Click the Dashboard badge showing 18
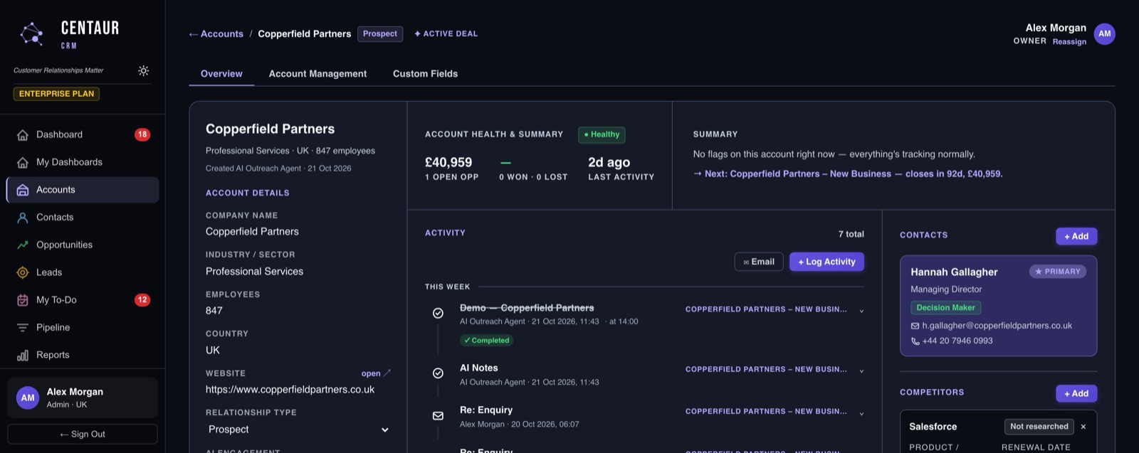Image resolution: width=1139 pixels, height=453 pixels. [142, 134]
